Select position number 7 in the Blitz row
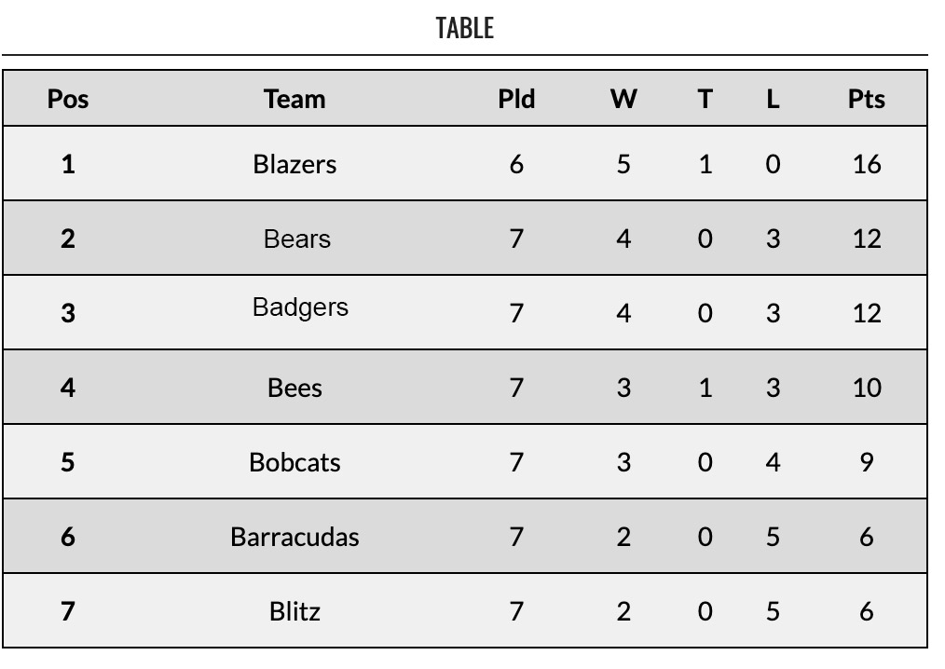Image resolution: width=945 pixels, height=669 pixels. [x=68, y=611]
